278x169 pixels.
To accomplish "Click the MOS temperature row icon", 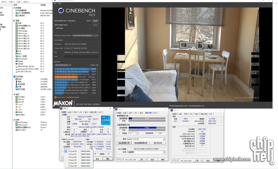I will click(16, 54).
